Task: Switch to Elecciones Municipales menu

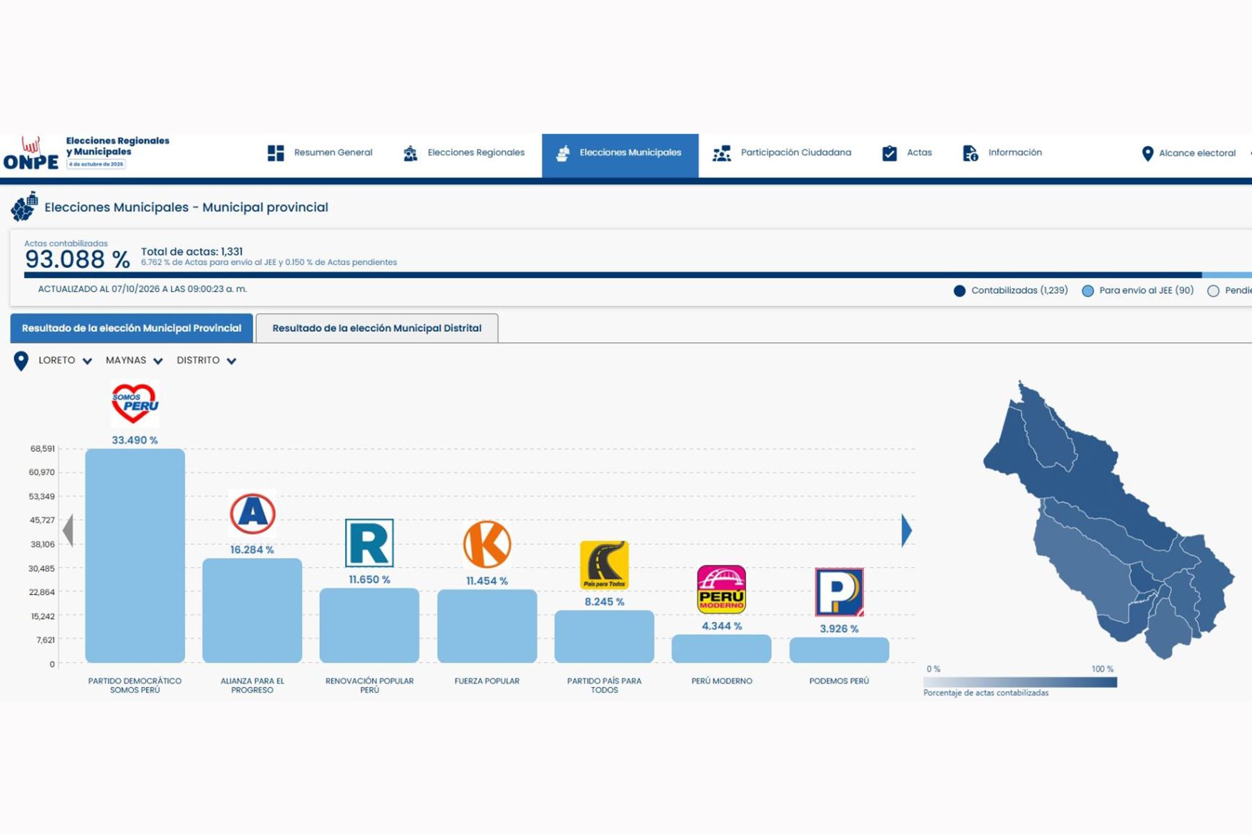Action: click(x=620, y=156)
